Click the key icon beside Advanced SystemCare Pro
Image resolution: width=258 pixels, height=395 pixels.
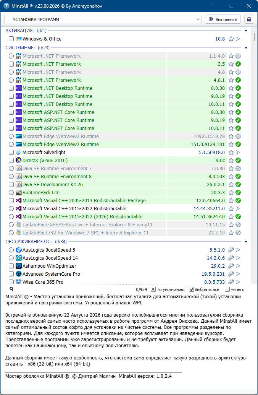231,274
